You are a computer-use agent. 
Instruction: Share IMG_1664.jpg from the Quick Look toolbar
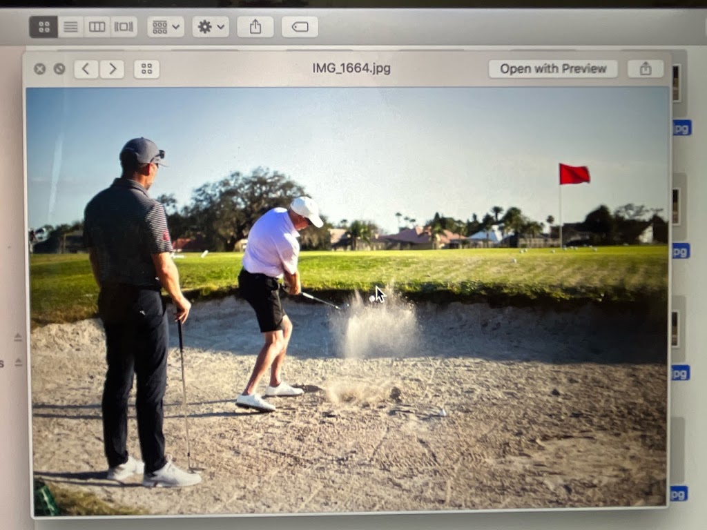[646, 69]
